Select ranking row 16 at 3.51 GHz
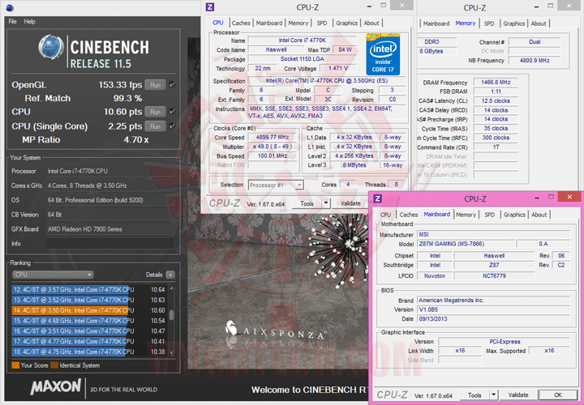 [x=88, y=331]
